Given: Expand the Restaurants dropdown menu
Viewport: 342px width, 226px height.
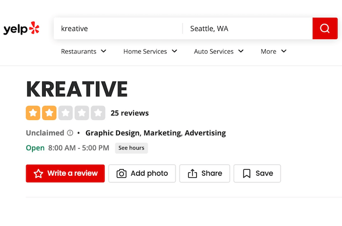Looking at the screenshot, I should point(83,51).
